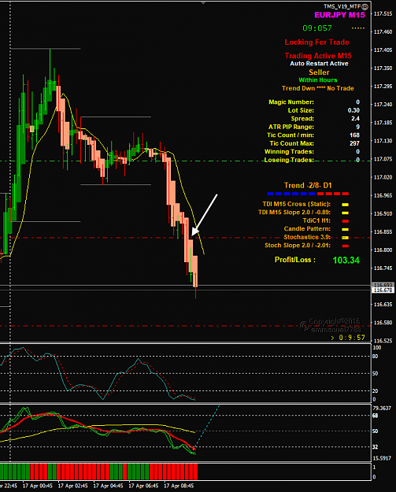Click the Tic Count Max value 297
The height and width of the screenshot is (492, 396).
click(354, 143)
